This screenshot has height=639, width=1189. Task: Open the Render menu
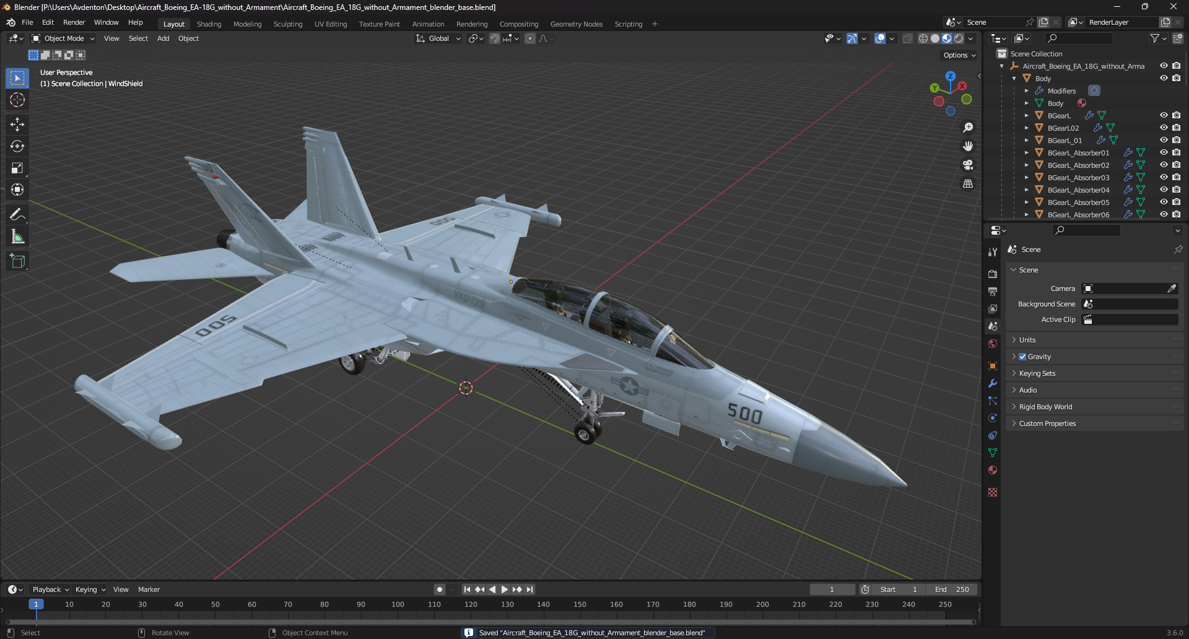74,22
